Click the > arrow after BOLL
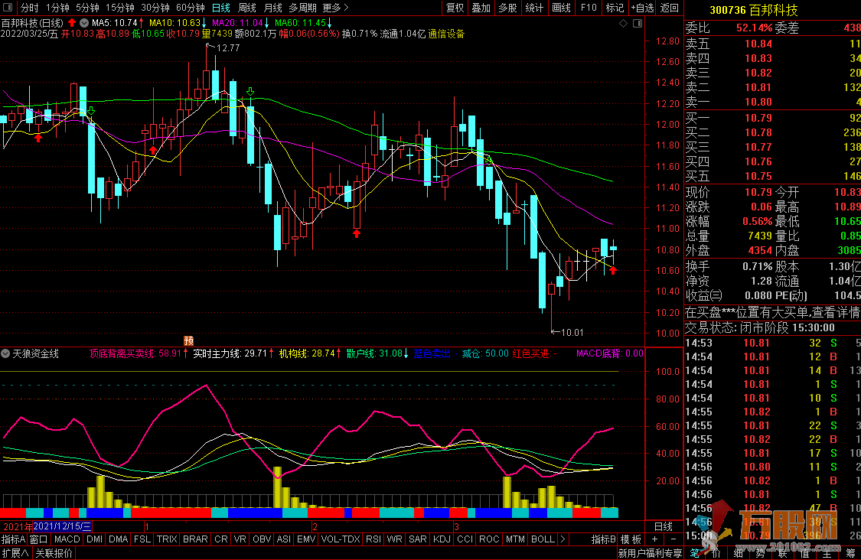861x560 pixels. click(x=563, y=539)
